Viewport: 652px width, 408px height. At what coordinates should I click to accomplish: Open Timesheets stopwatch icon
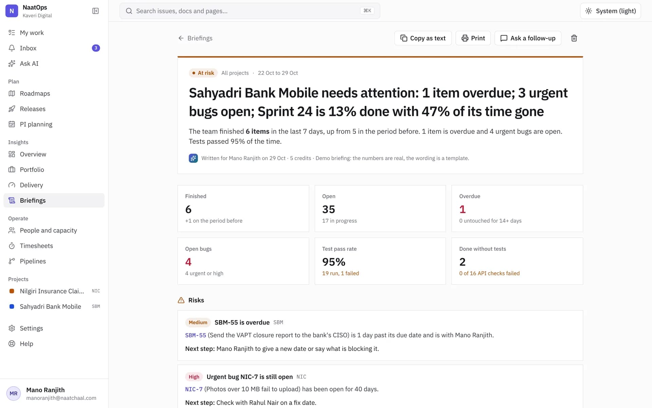12,246
